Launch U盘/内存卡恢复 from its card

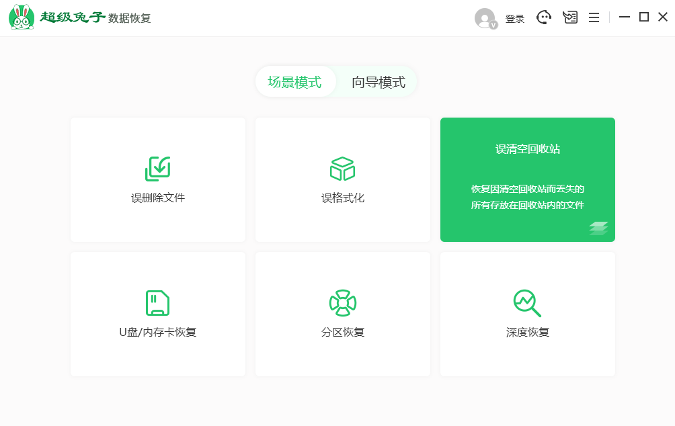point(157,314)
